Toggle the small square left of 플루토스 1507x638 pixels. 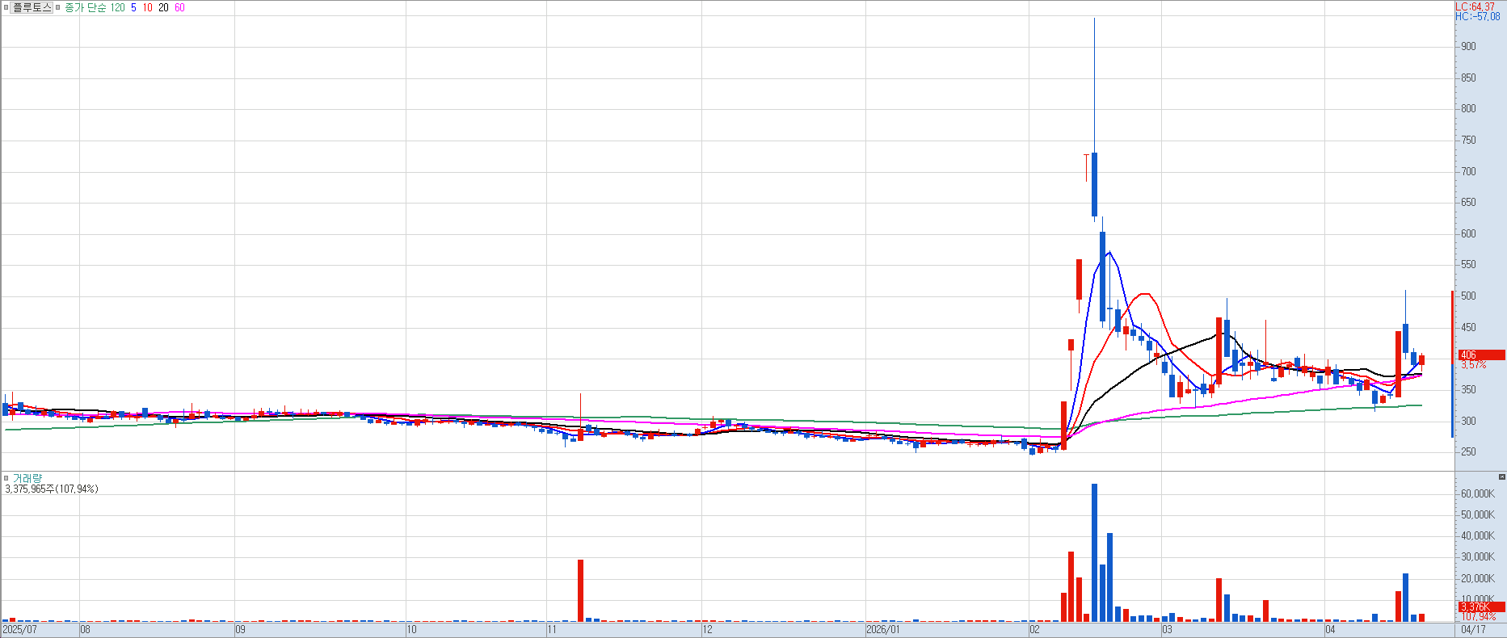tap(6, 7)
